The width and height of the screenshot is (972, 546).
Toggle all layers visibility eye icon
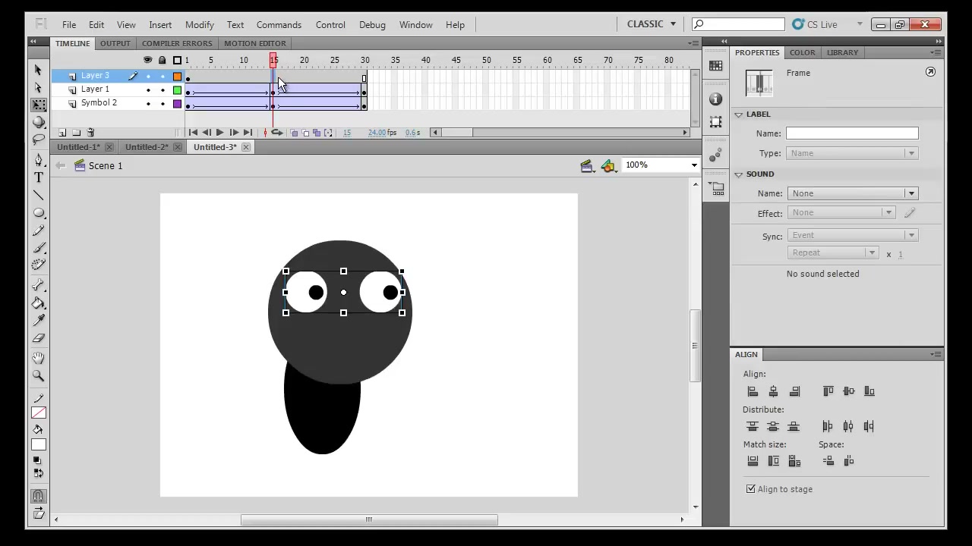coord(148,60)
